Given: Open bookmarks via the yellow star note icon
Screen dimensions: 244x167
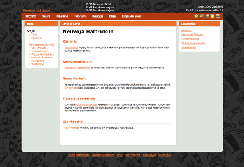Looking at the screenshot, I should pos(212,16).
